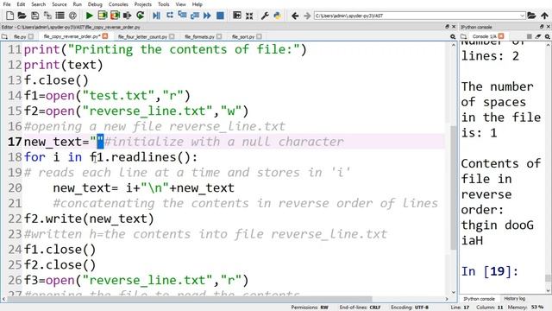The width and height of the screenshot is (552, 311).
Task: Go forward to the next directory
Action: click(x=307, y=16)
